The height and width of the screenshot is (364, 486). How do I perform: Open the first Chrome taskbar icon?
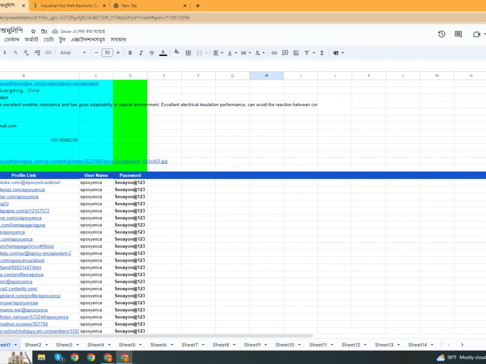74,358
